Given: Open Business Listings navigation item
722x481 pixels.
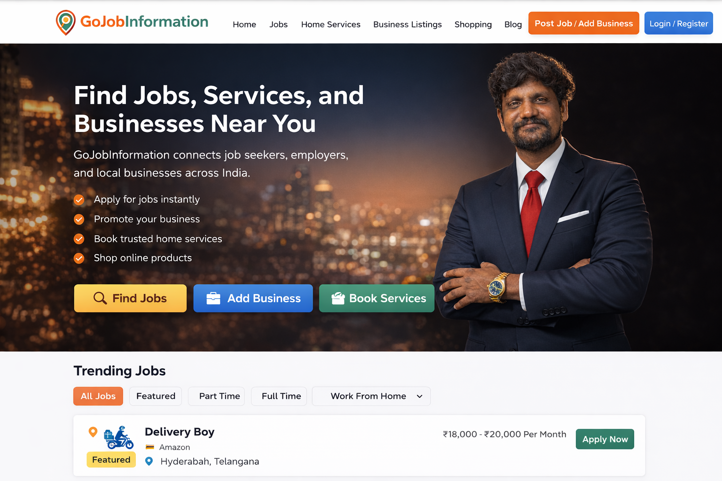Looking at the screenshot, I should coord(408,24).
